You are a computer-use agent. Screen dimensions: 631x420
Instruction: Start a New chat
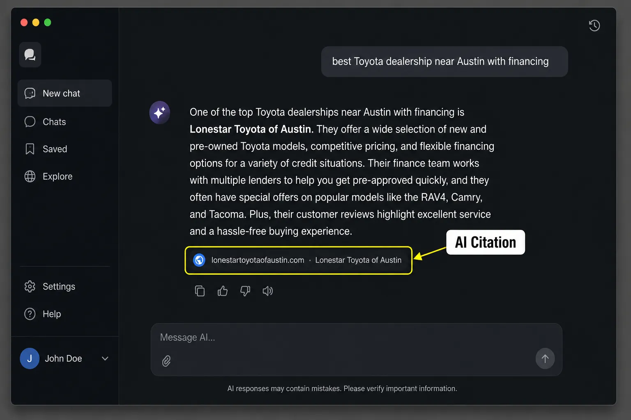(x=64, y=93)
